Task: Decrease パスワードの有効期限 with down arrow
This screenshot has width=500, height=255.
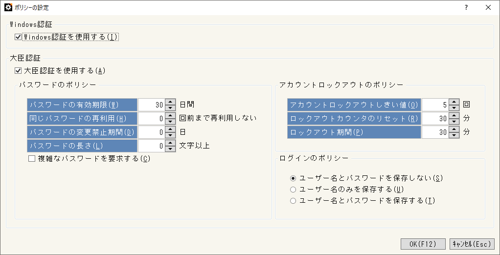Action: pyautogui.click(x=170, y=107)
